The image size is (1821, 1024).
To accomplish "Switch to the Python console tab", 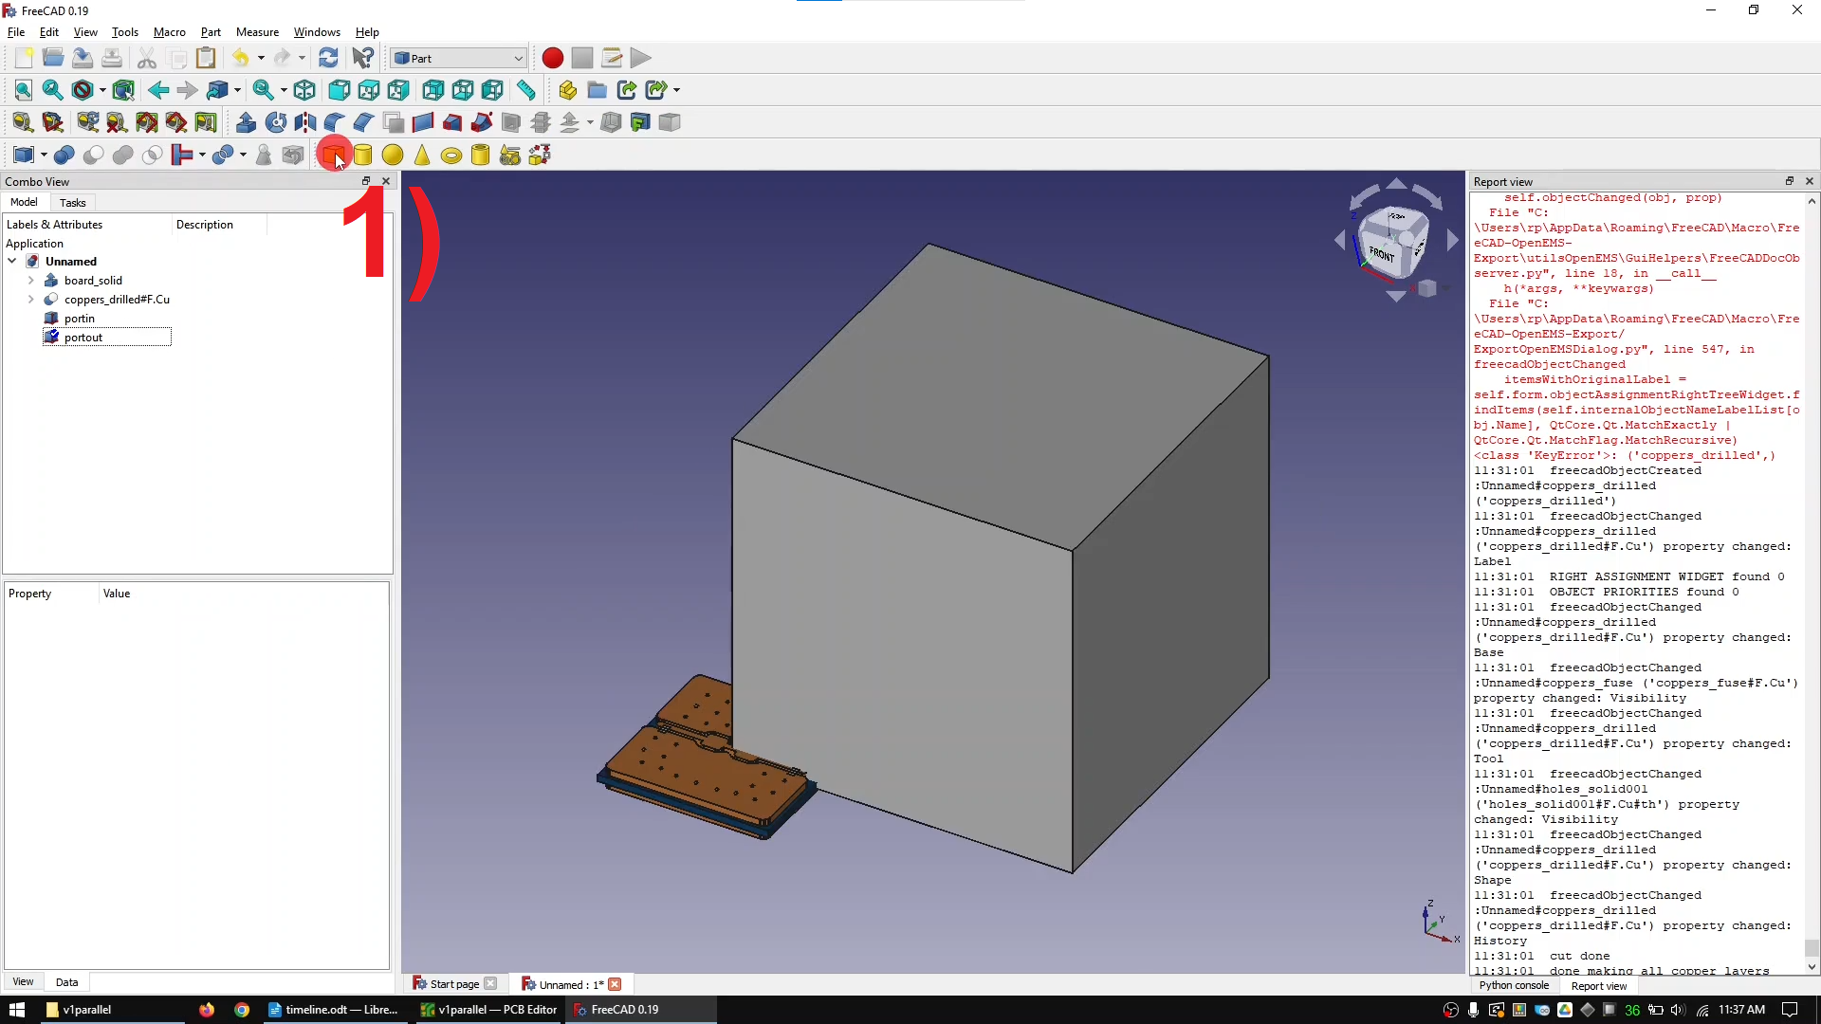I will [x=1514, y=985].
